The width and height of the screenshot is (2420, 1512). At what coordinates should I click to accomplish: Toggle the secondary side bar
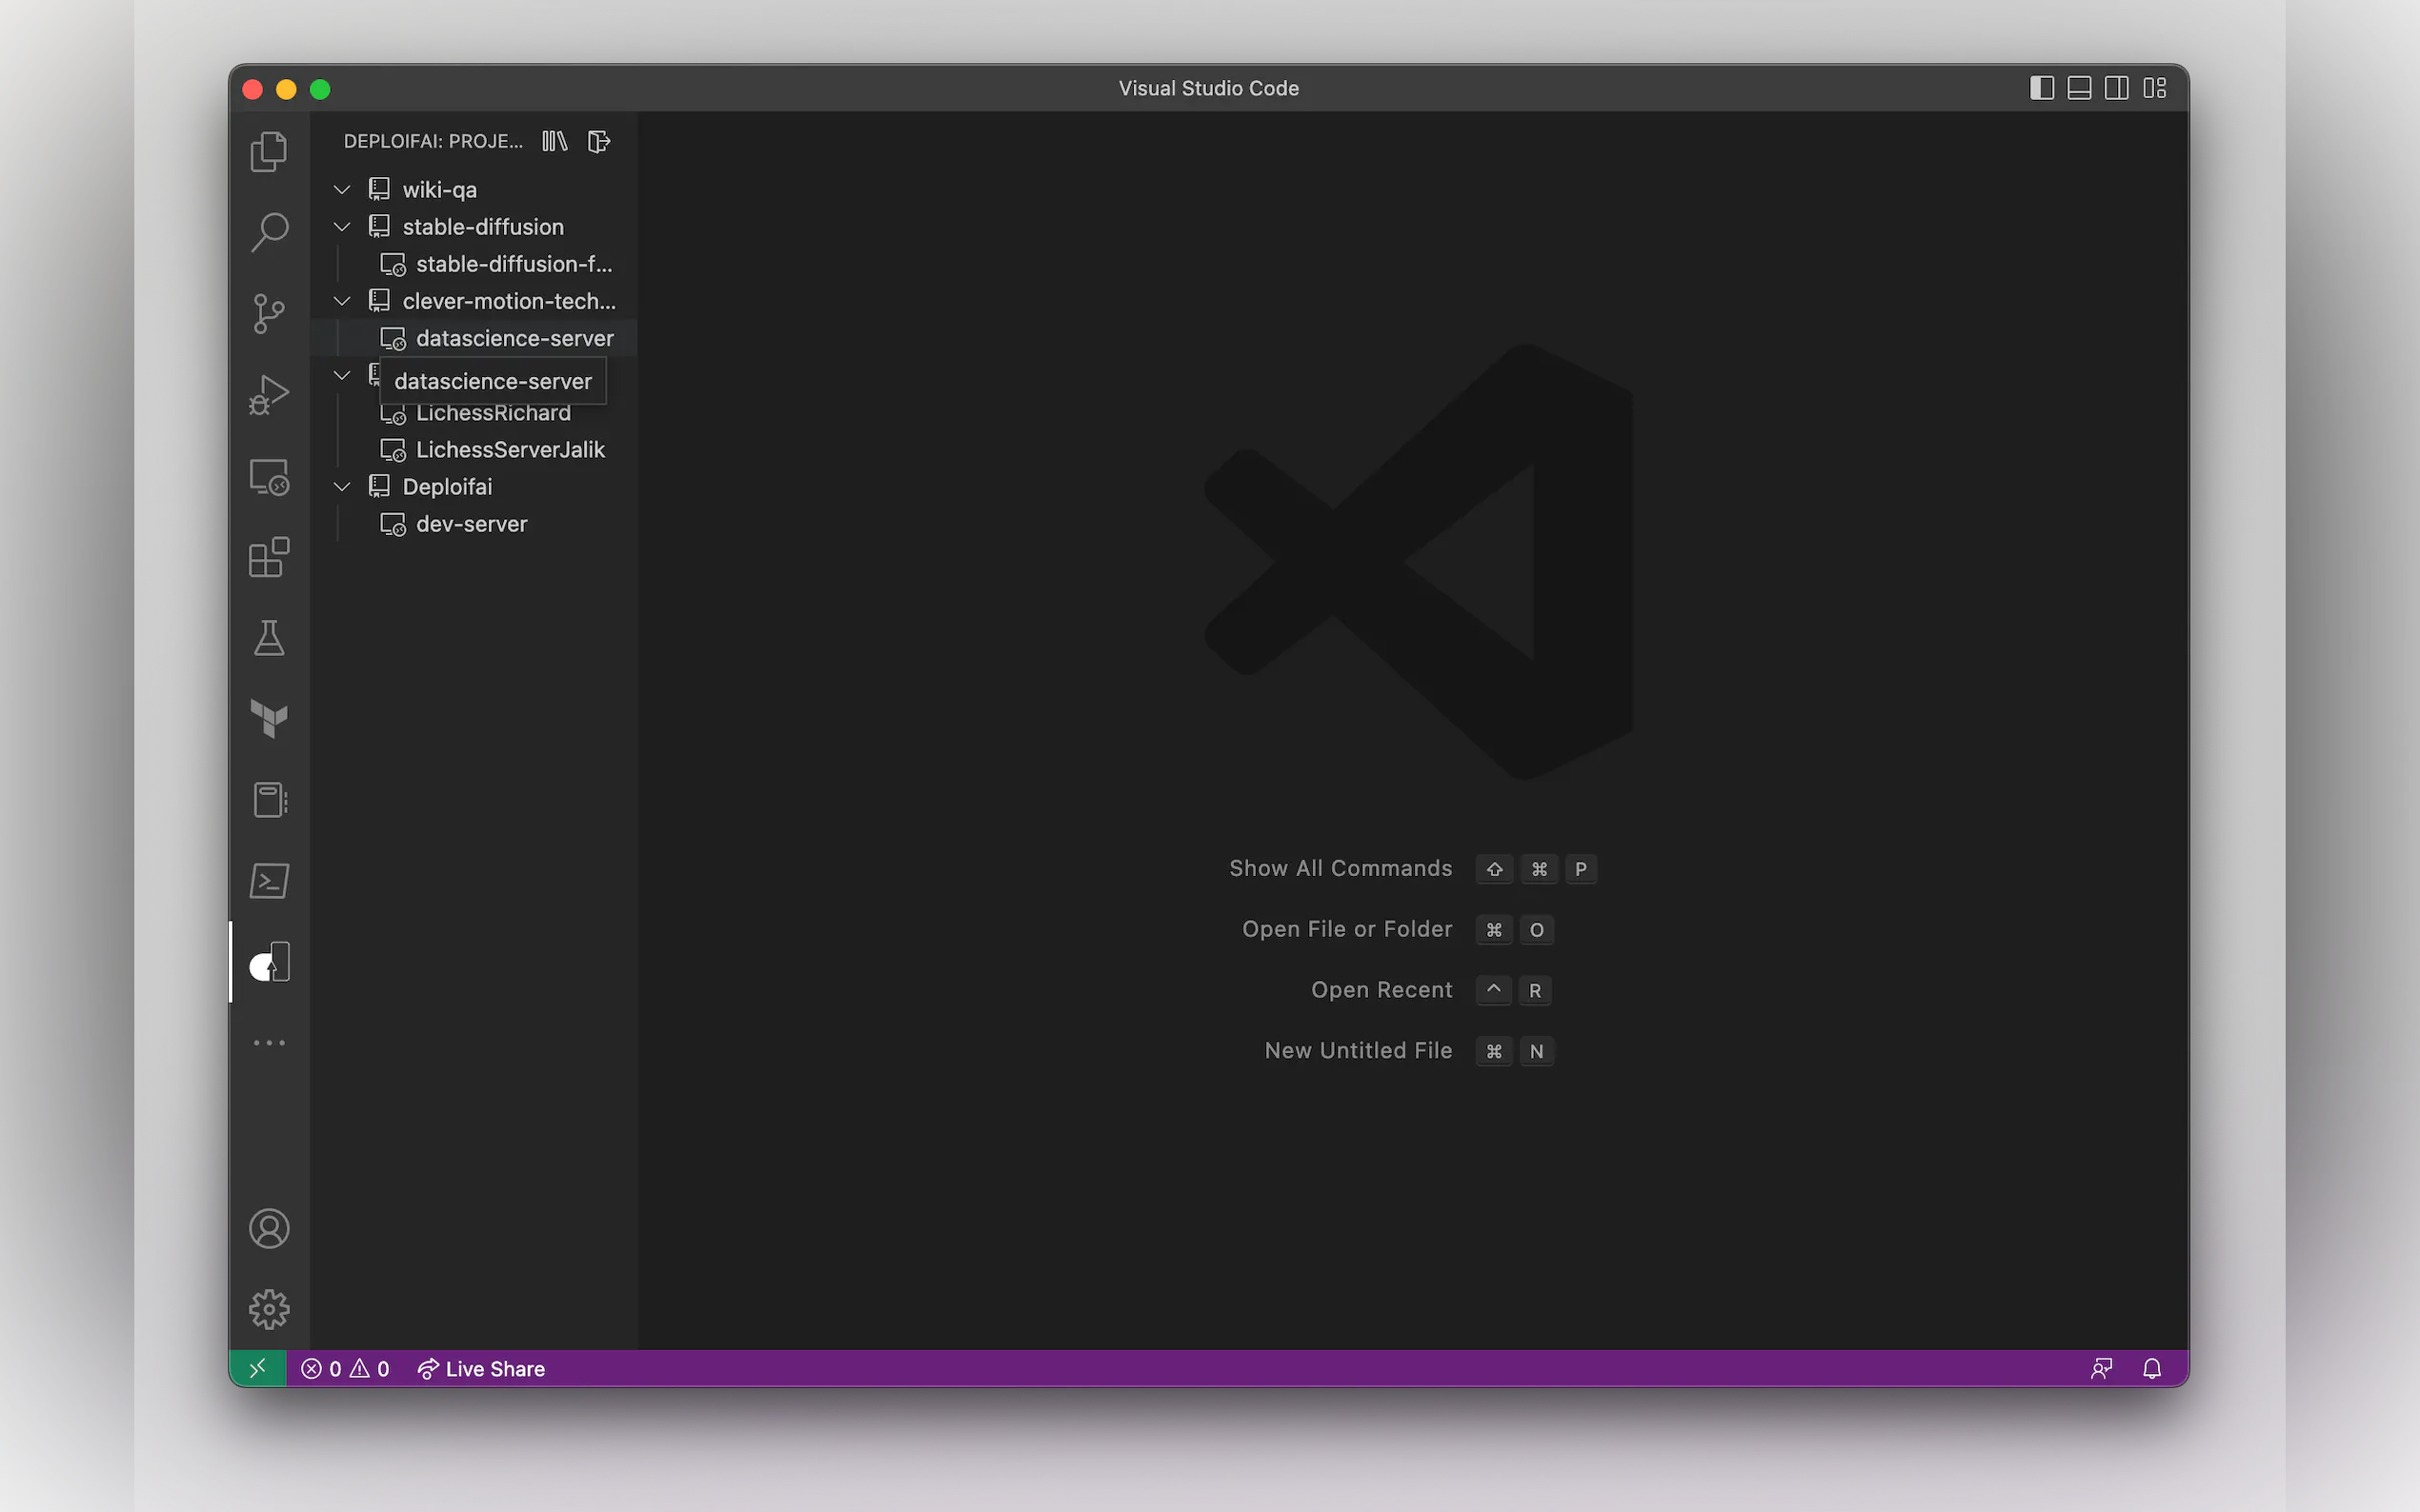(x=2116, y=88)
